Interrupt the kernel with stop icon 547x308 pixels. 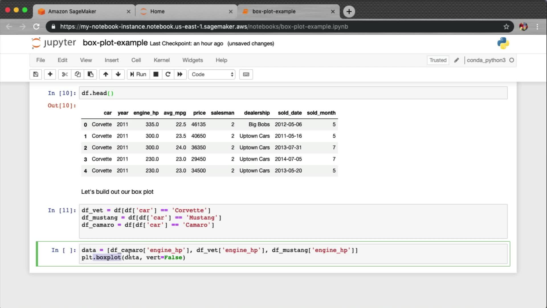pos(156,74)
